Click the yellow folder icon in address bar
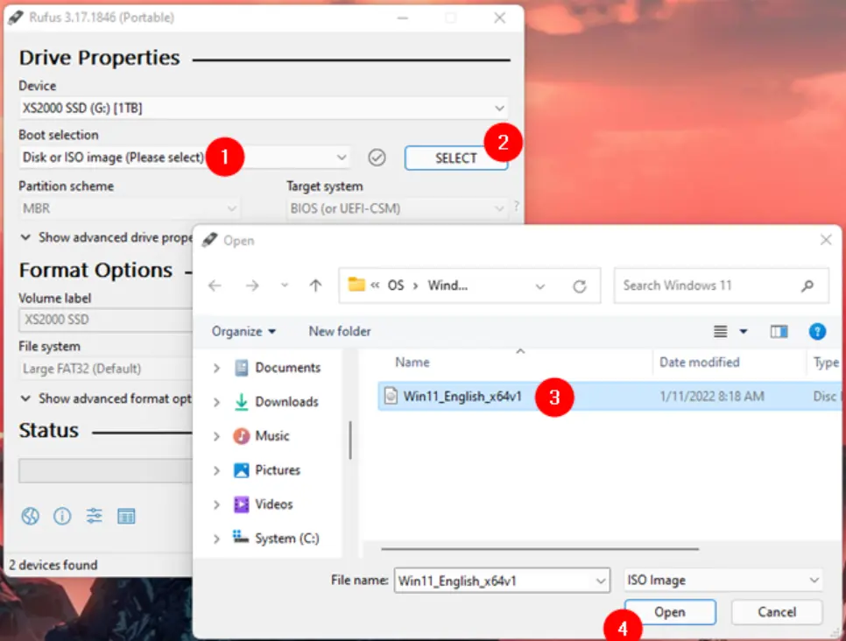Screen dimensions: 846x641 point(356,285)
